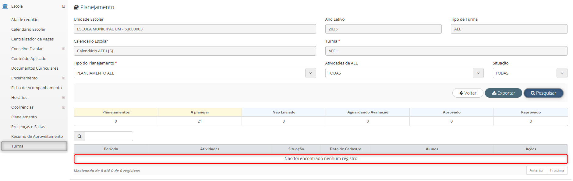Open Turma in the sidebar menu
The width and height of the screenshot is (573, 181).
coord(17,146)
